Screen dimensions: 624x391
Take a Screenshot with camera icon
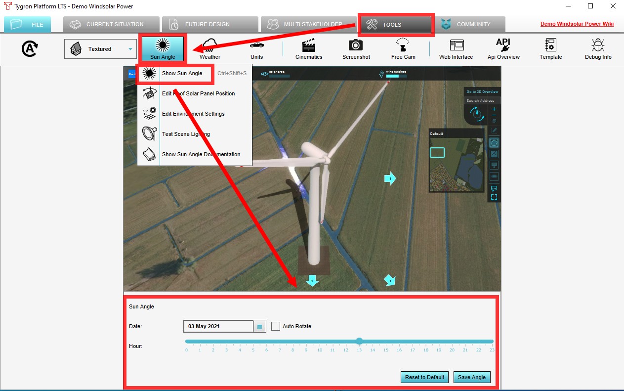tap(356, 49)
